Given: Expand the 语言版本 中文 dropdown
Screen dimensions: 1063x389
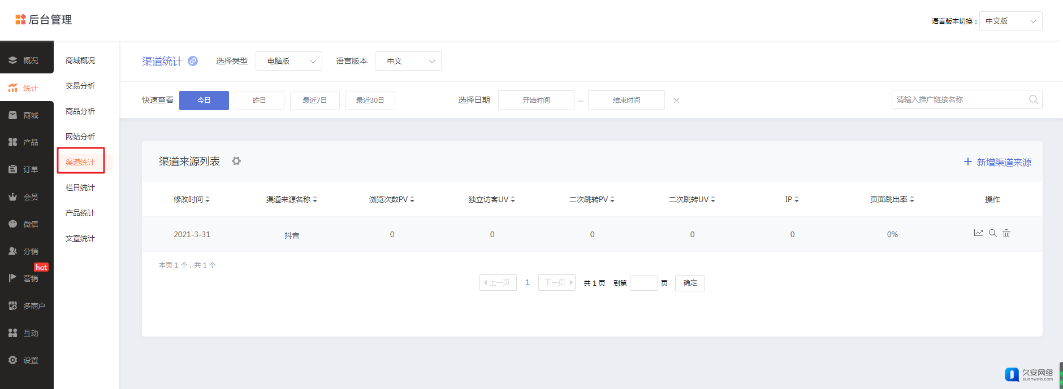Looking at the screenshot, I should [x=408, y=61].
